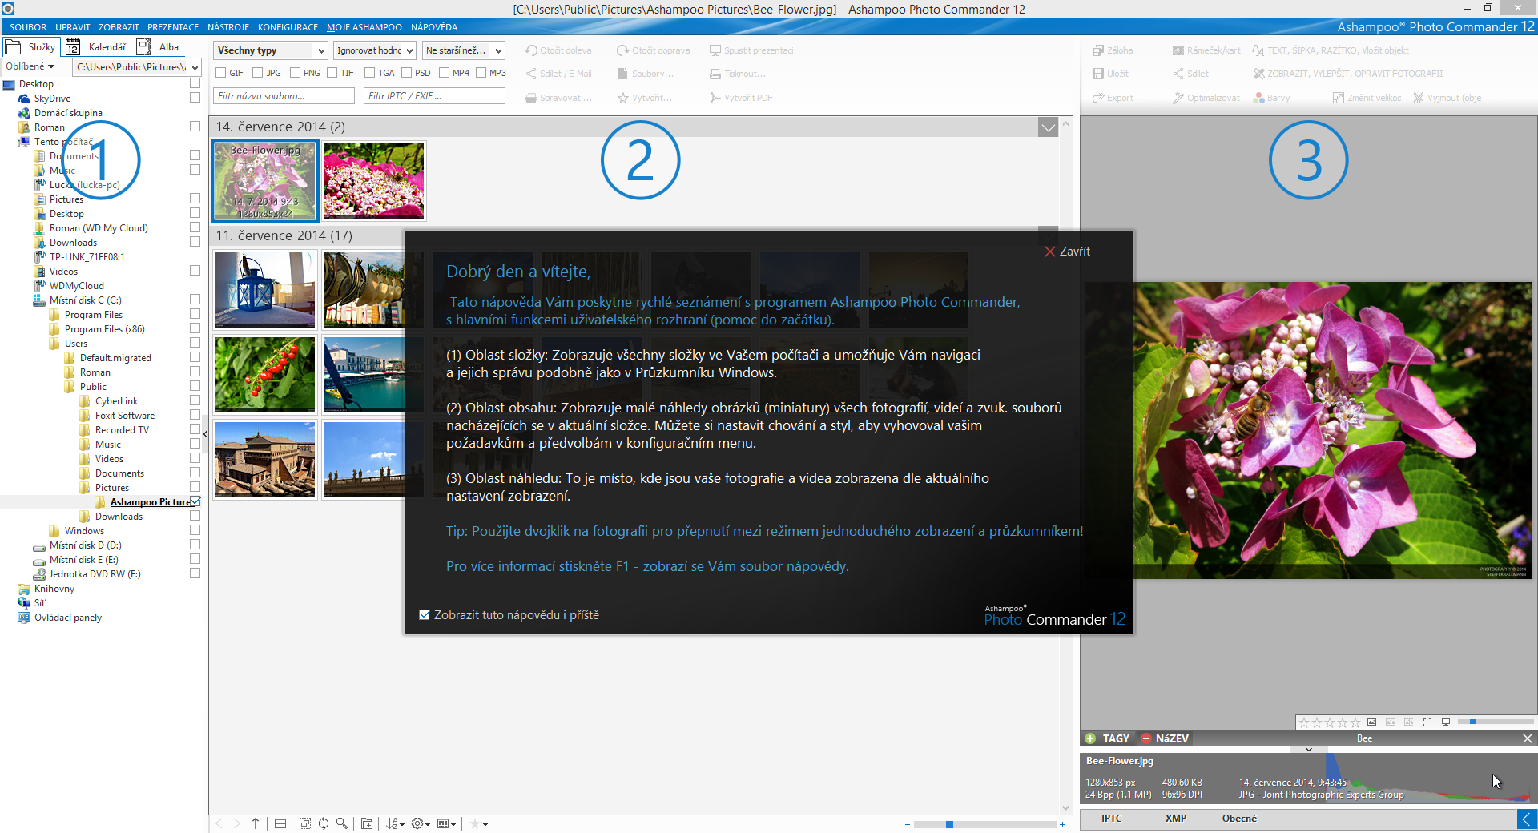Viewport: 1538px width, 833px height.
Task: Click the refresh thumbnails icon
Action: pyautogui.click(x=324, y=823)
